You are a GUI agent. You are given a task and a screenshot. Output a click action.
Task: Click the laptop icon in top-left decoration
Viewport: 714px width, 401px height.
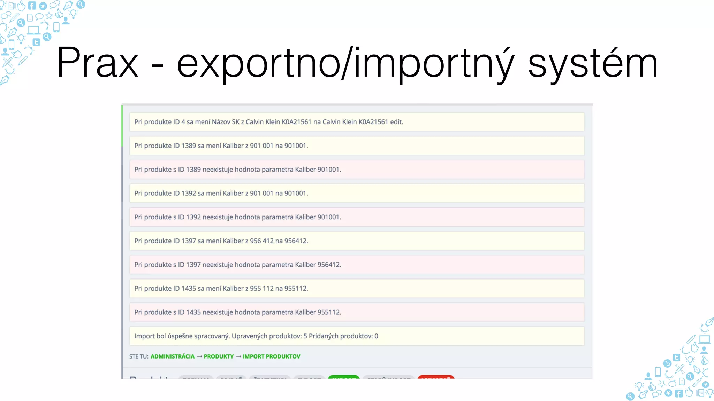[x=34, y=30]
